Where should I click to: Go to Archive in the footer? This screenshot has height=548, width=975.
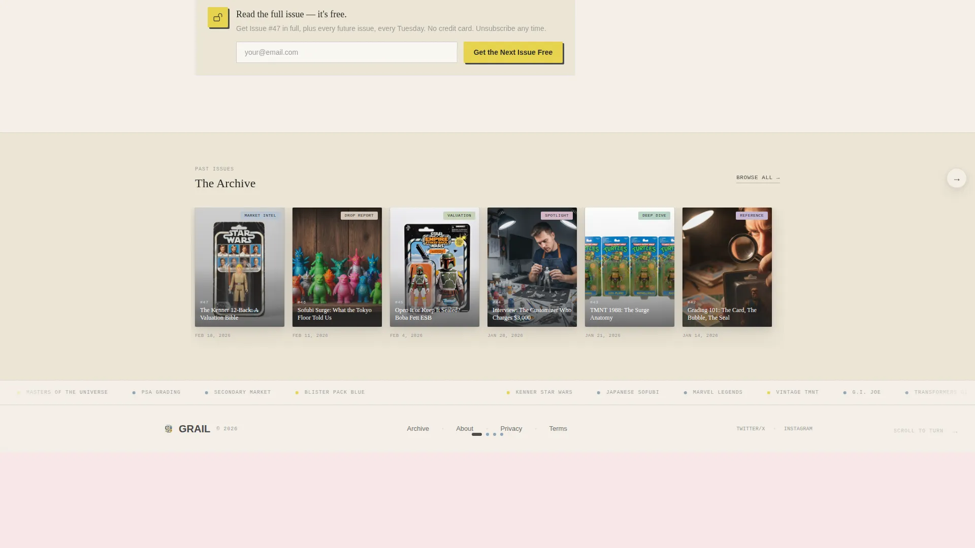click(x=418, y=429)
